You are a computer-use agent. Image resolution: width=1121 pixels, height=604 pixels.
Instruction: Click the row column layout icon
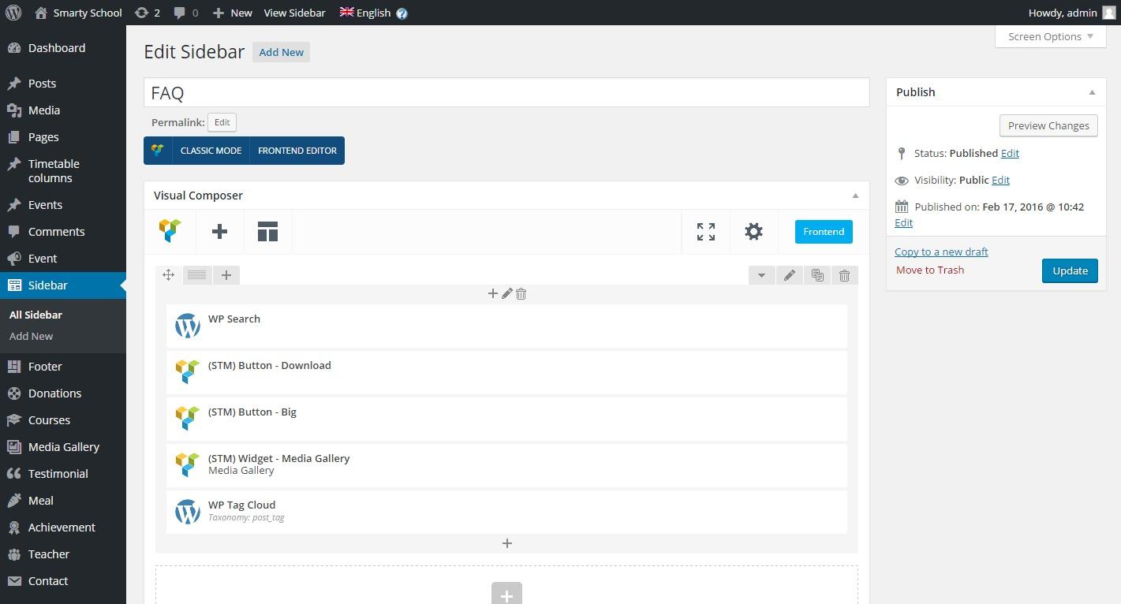pyautogui.click(x=197, y=274)
